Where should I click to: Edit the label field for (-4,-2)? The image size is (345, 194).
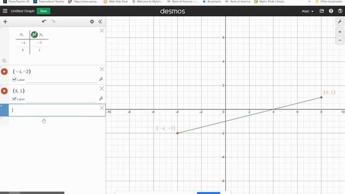click(x=61, y=80)
